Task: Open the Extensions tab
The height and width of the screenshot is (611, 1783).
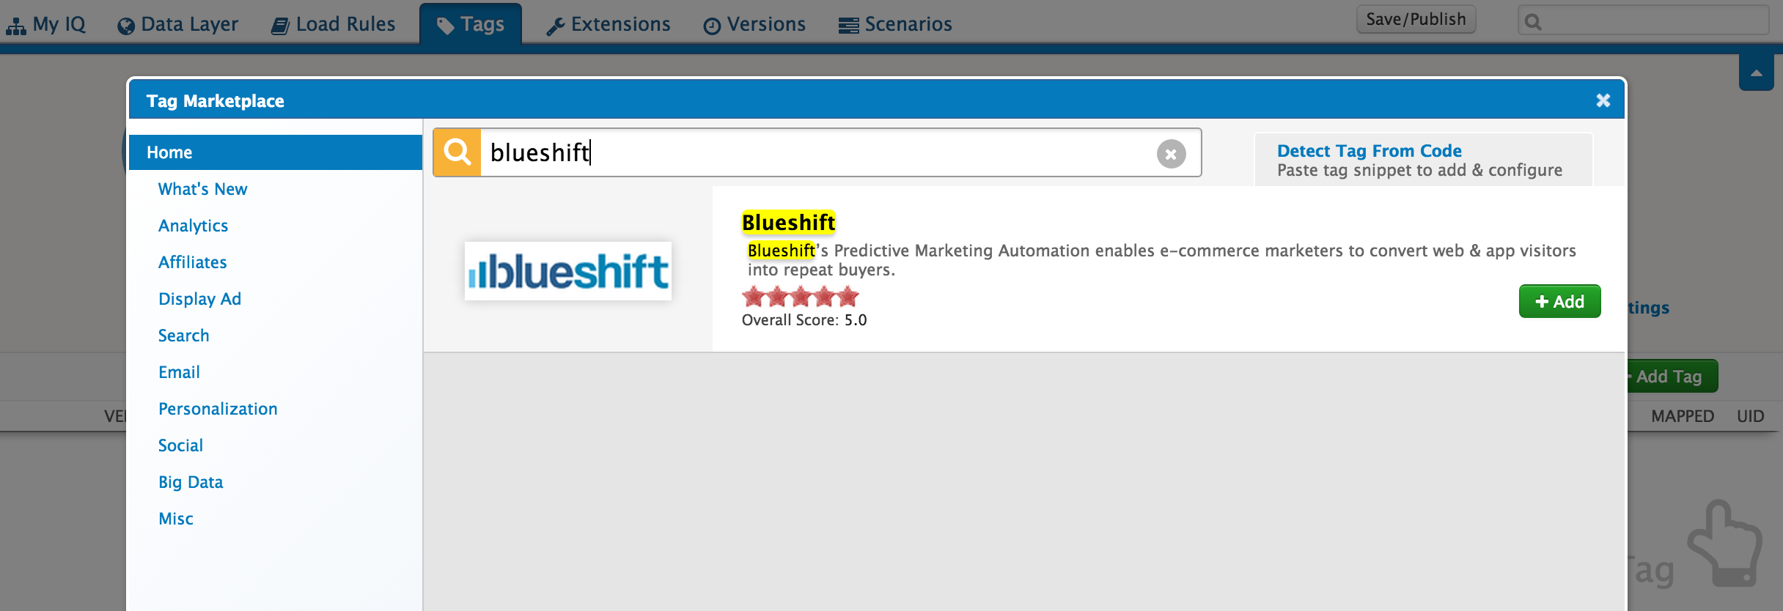Action: point(609,24)
